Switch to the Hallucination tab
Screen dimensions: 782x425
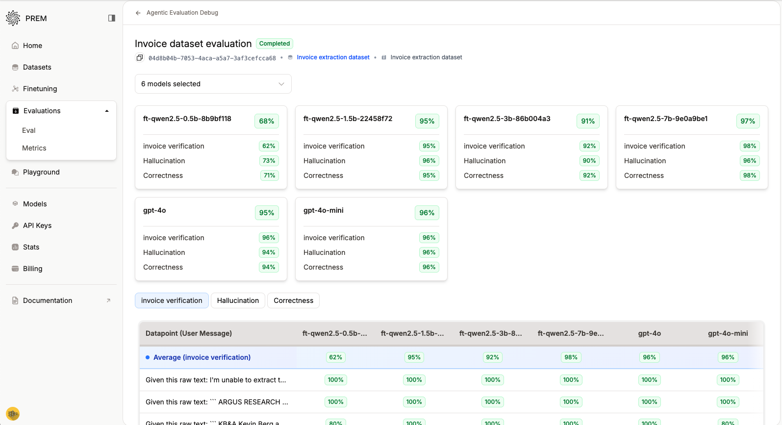238,300
